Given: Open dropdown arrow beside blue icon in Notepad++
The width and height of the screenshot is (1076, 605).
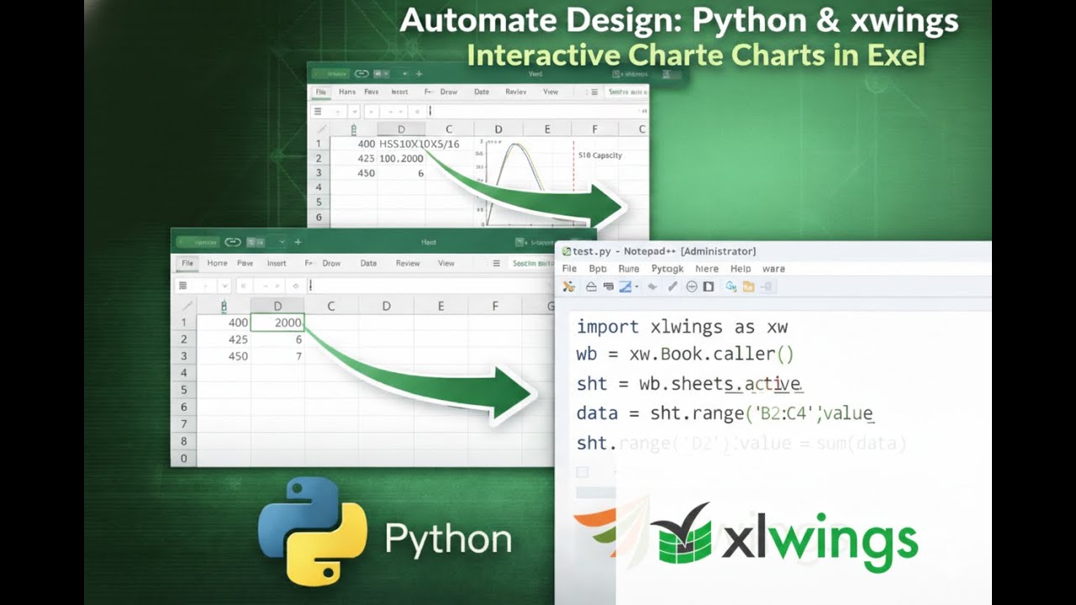Looking at the screenshot, I should 637,287.
